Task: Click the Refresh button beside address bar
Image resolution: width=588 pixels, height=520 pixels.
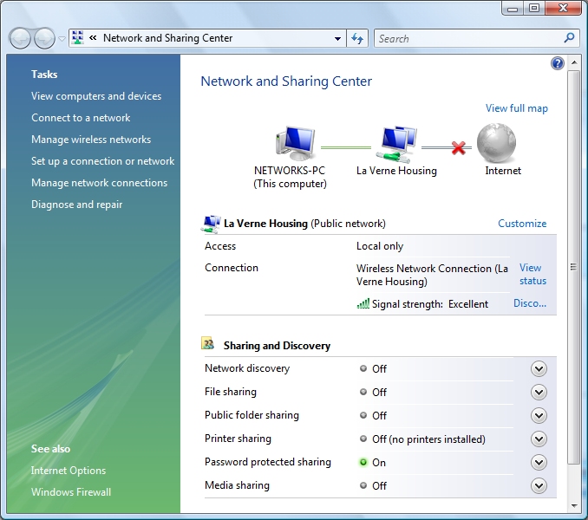Action: [x=357, y=38]
